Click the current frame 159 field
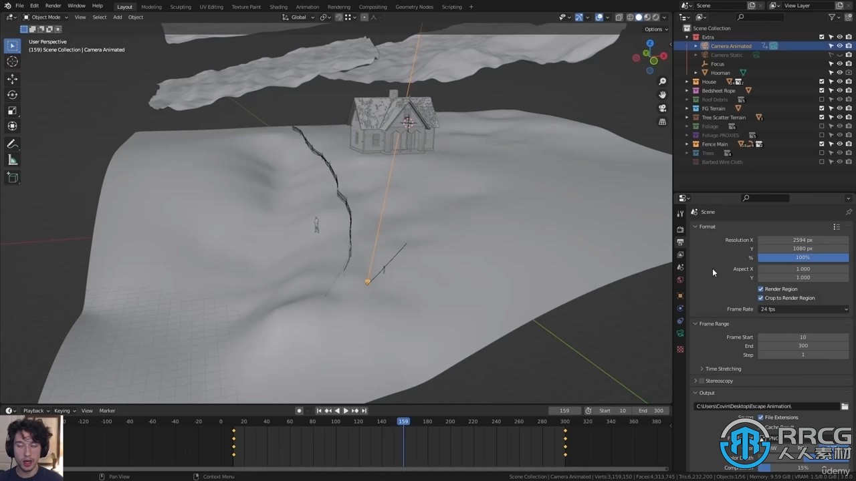Image resolution: width=856 pixels, height=481 pixels. point(564,411)
